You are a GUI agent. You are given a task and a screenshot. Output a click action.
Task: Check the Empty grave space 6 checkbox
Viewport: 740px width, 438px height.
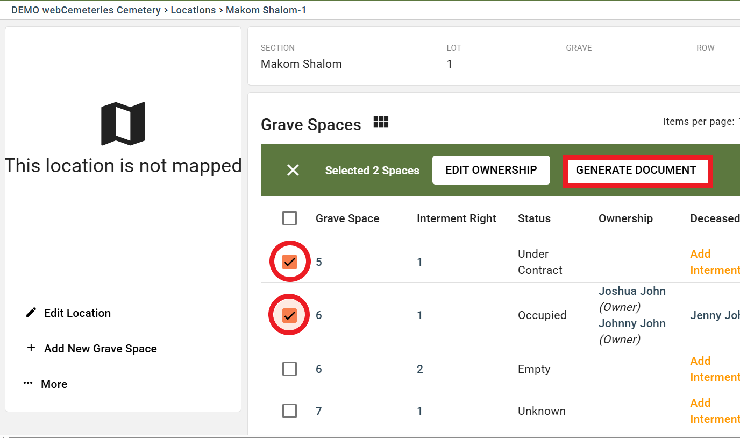[289, 369]
